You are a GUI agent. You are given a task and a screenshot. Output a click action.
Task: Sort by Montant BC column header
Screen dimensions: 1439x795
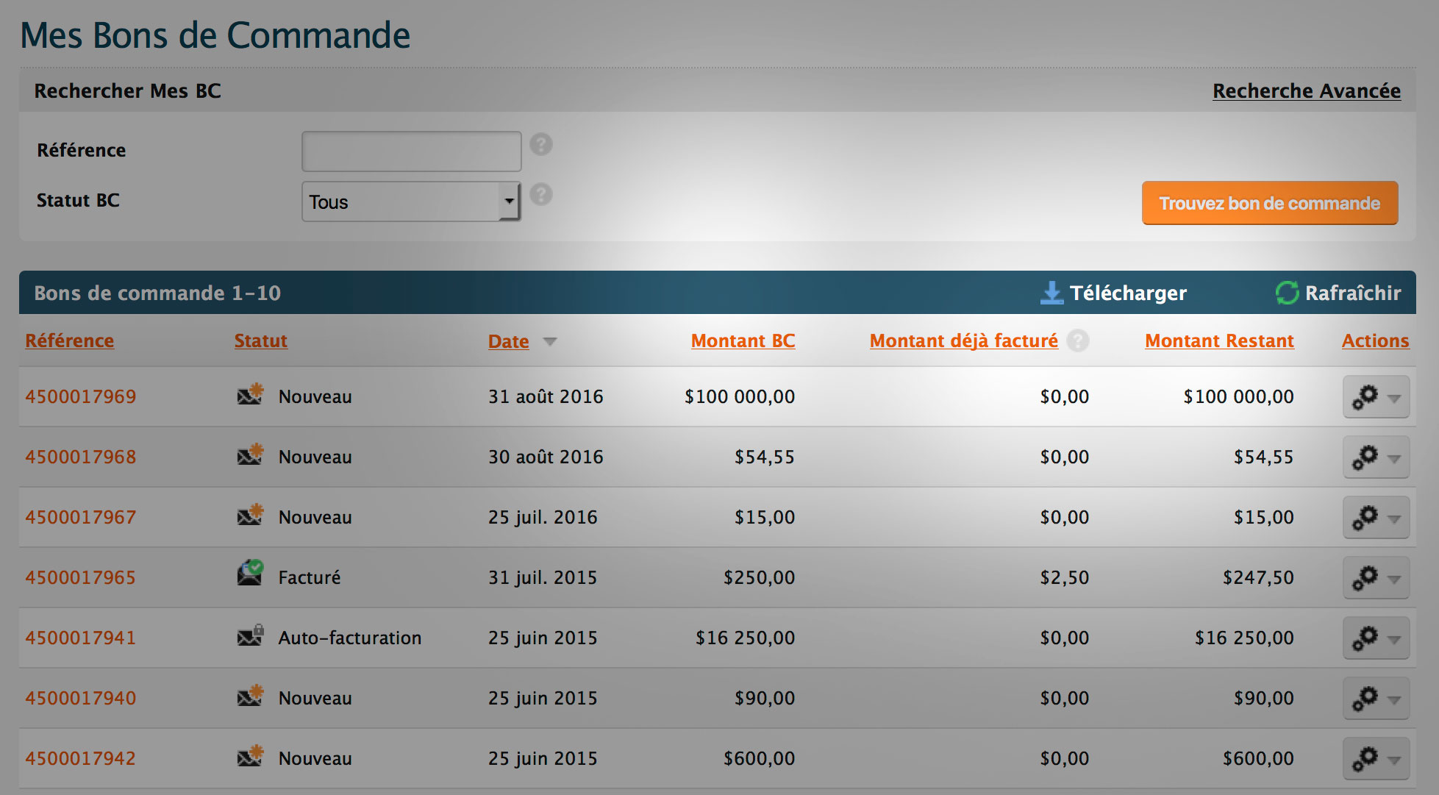pyautogui.click(x=743, y=341)
